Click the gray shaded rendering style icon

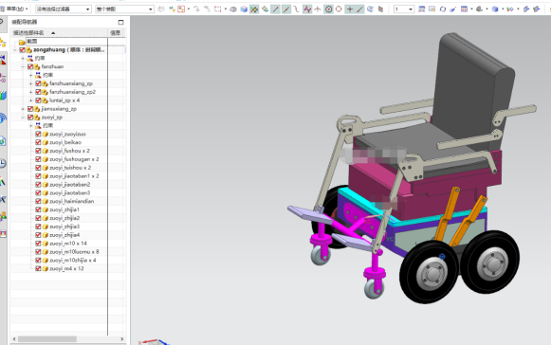(479, 9)
